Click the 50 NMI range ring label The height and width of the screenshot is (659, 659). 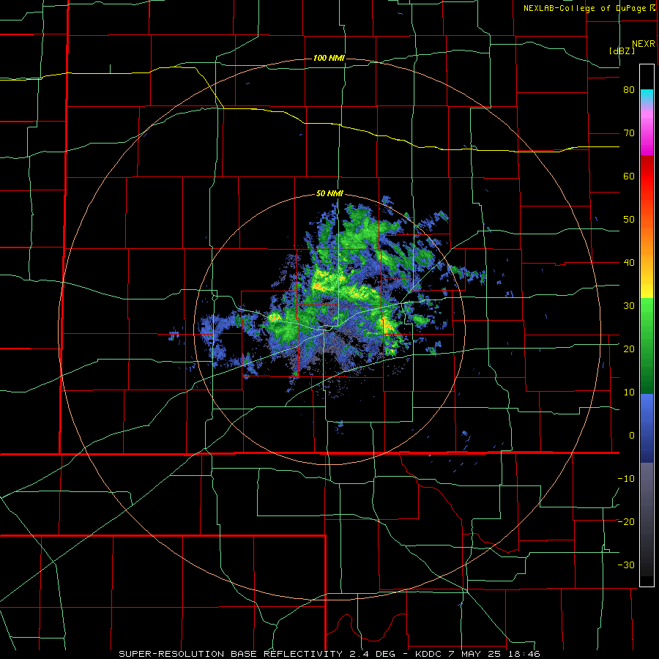click(329, 194)
